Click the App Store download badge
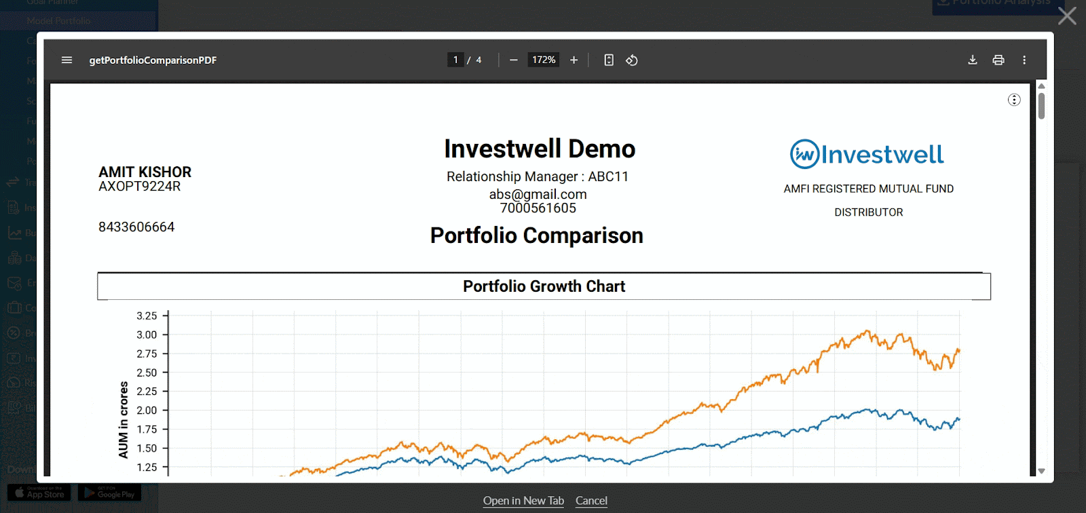The height and width of the screenshot is (513, 1086). (39, 493)
